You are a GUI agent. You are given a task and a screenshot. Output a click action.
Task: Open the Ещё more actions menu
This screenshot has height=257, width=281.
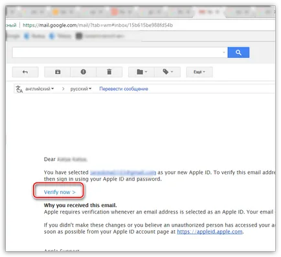[199, 72]
